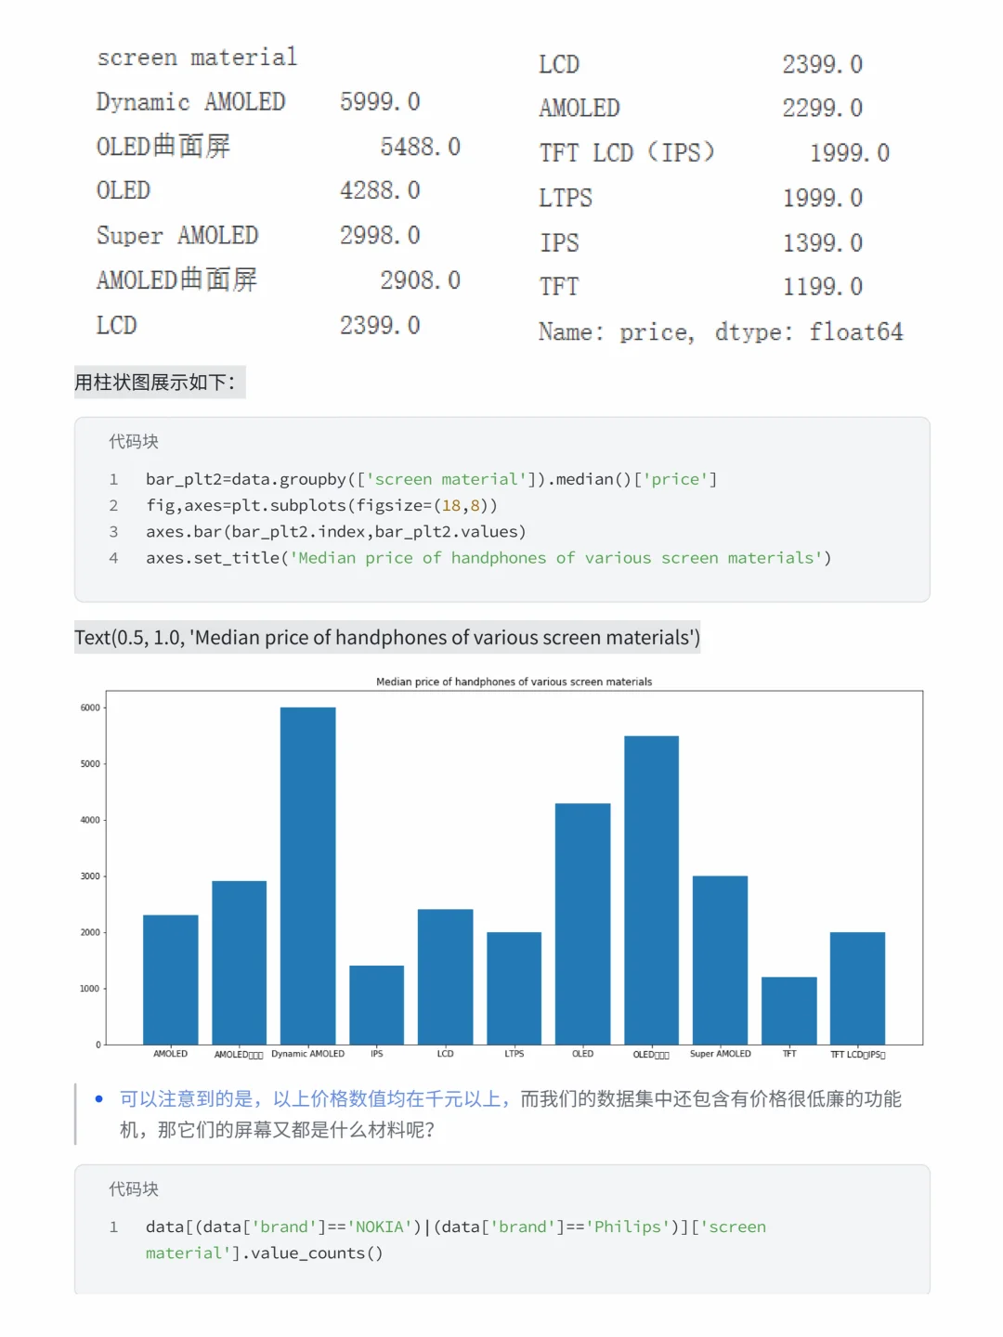Viewport: 1003px width, 1337px height.
Task: Click the 'fig,axes=plt.subplots' code line
Action: tap(321, 505)
